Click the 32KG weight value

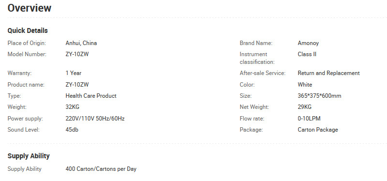(72, 107)
